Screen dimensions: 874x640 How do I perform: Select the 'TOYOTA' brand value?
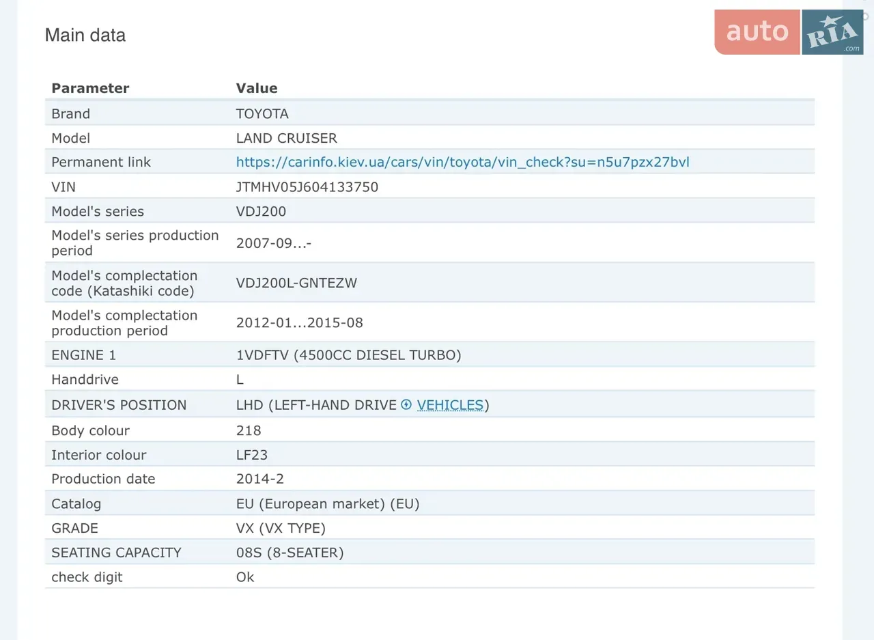tap(262, 113)
